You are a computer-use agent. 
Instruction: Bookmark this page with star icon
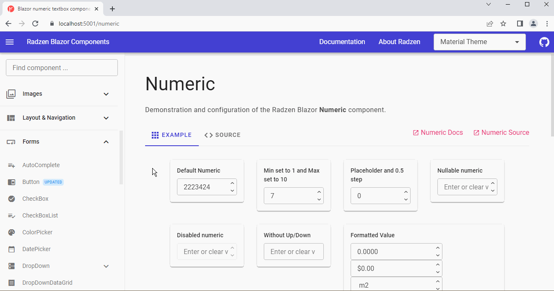click(x=503, y=24)
